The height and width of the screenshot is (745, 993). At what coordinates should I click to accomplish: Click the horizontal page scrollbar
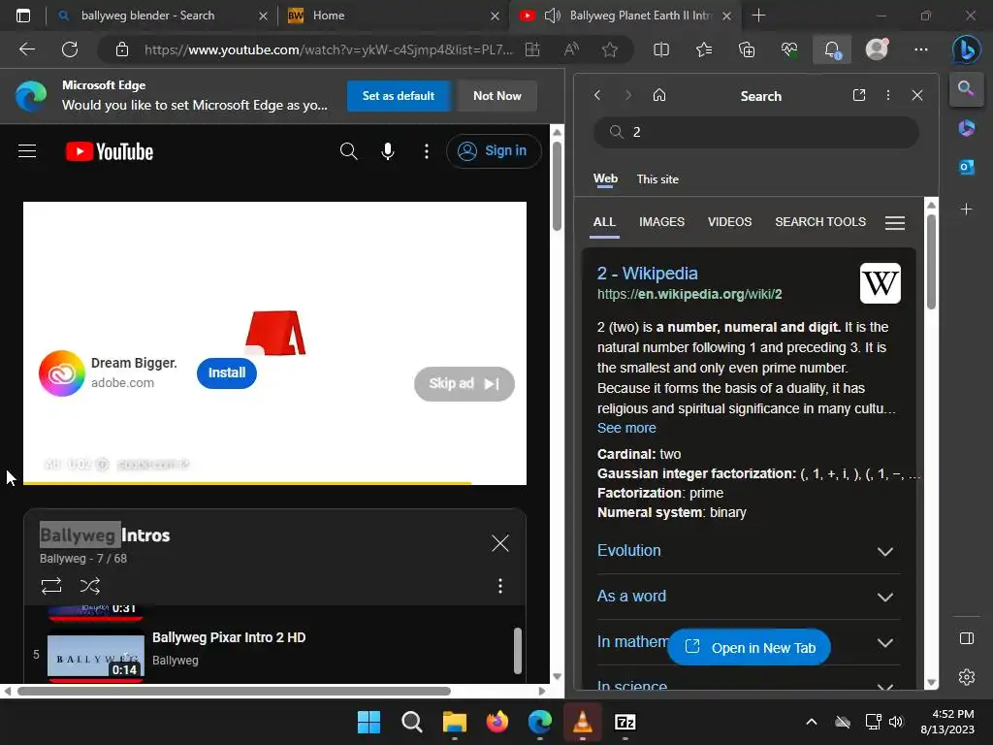click(x=234, y=691)
